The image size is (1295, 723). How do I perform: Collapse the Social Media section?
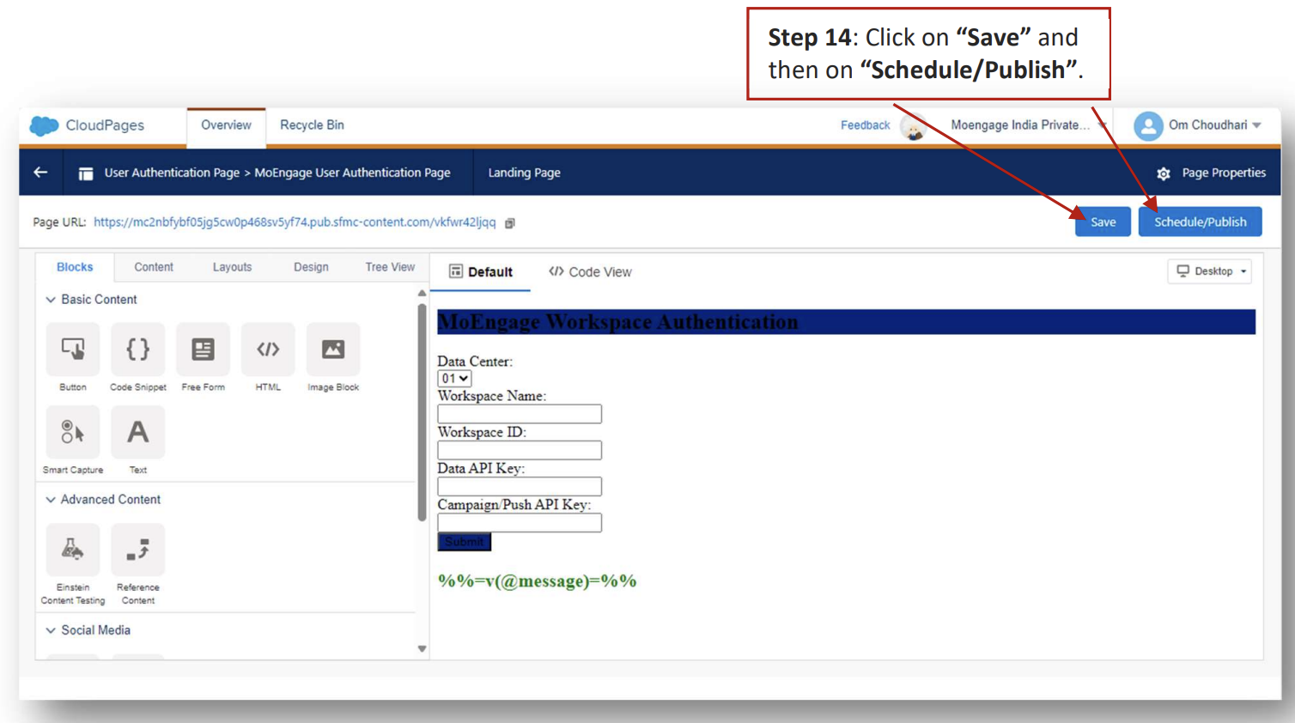pyautogui.click(x=51, y=630)
